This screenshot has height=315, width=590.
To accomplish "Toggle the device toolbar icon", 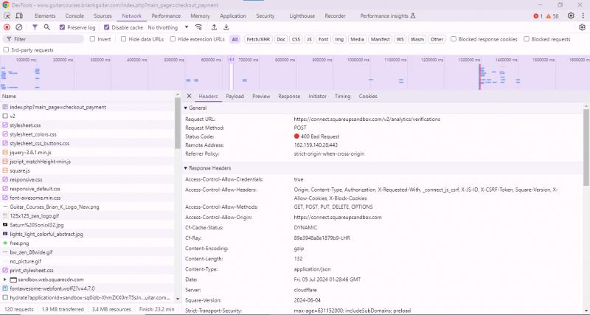I will pyautogui.click(x=19, y=15).
